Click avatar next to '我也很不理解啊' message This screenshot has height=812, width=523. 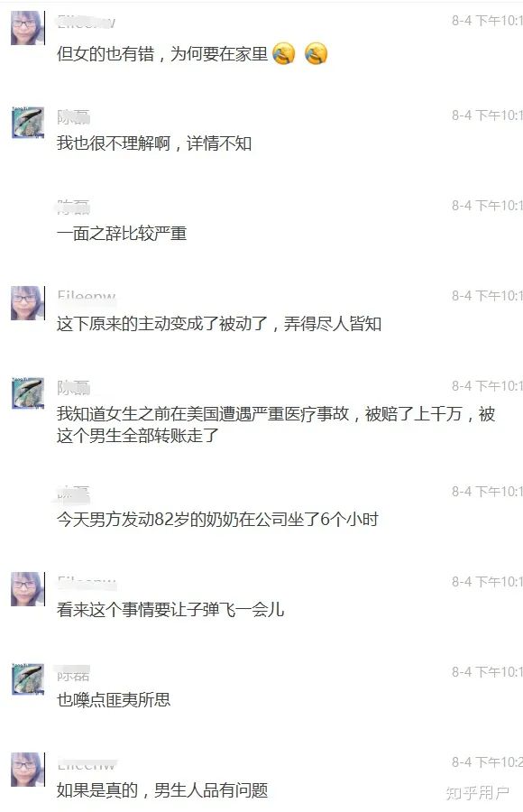pos(28,123)
